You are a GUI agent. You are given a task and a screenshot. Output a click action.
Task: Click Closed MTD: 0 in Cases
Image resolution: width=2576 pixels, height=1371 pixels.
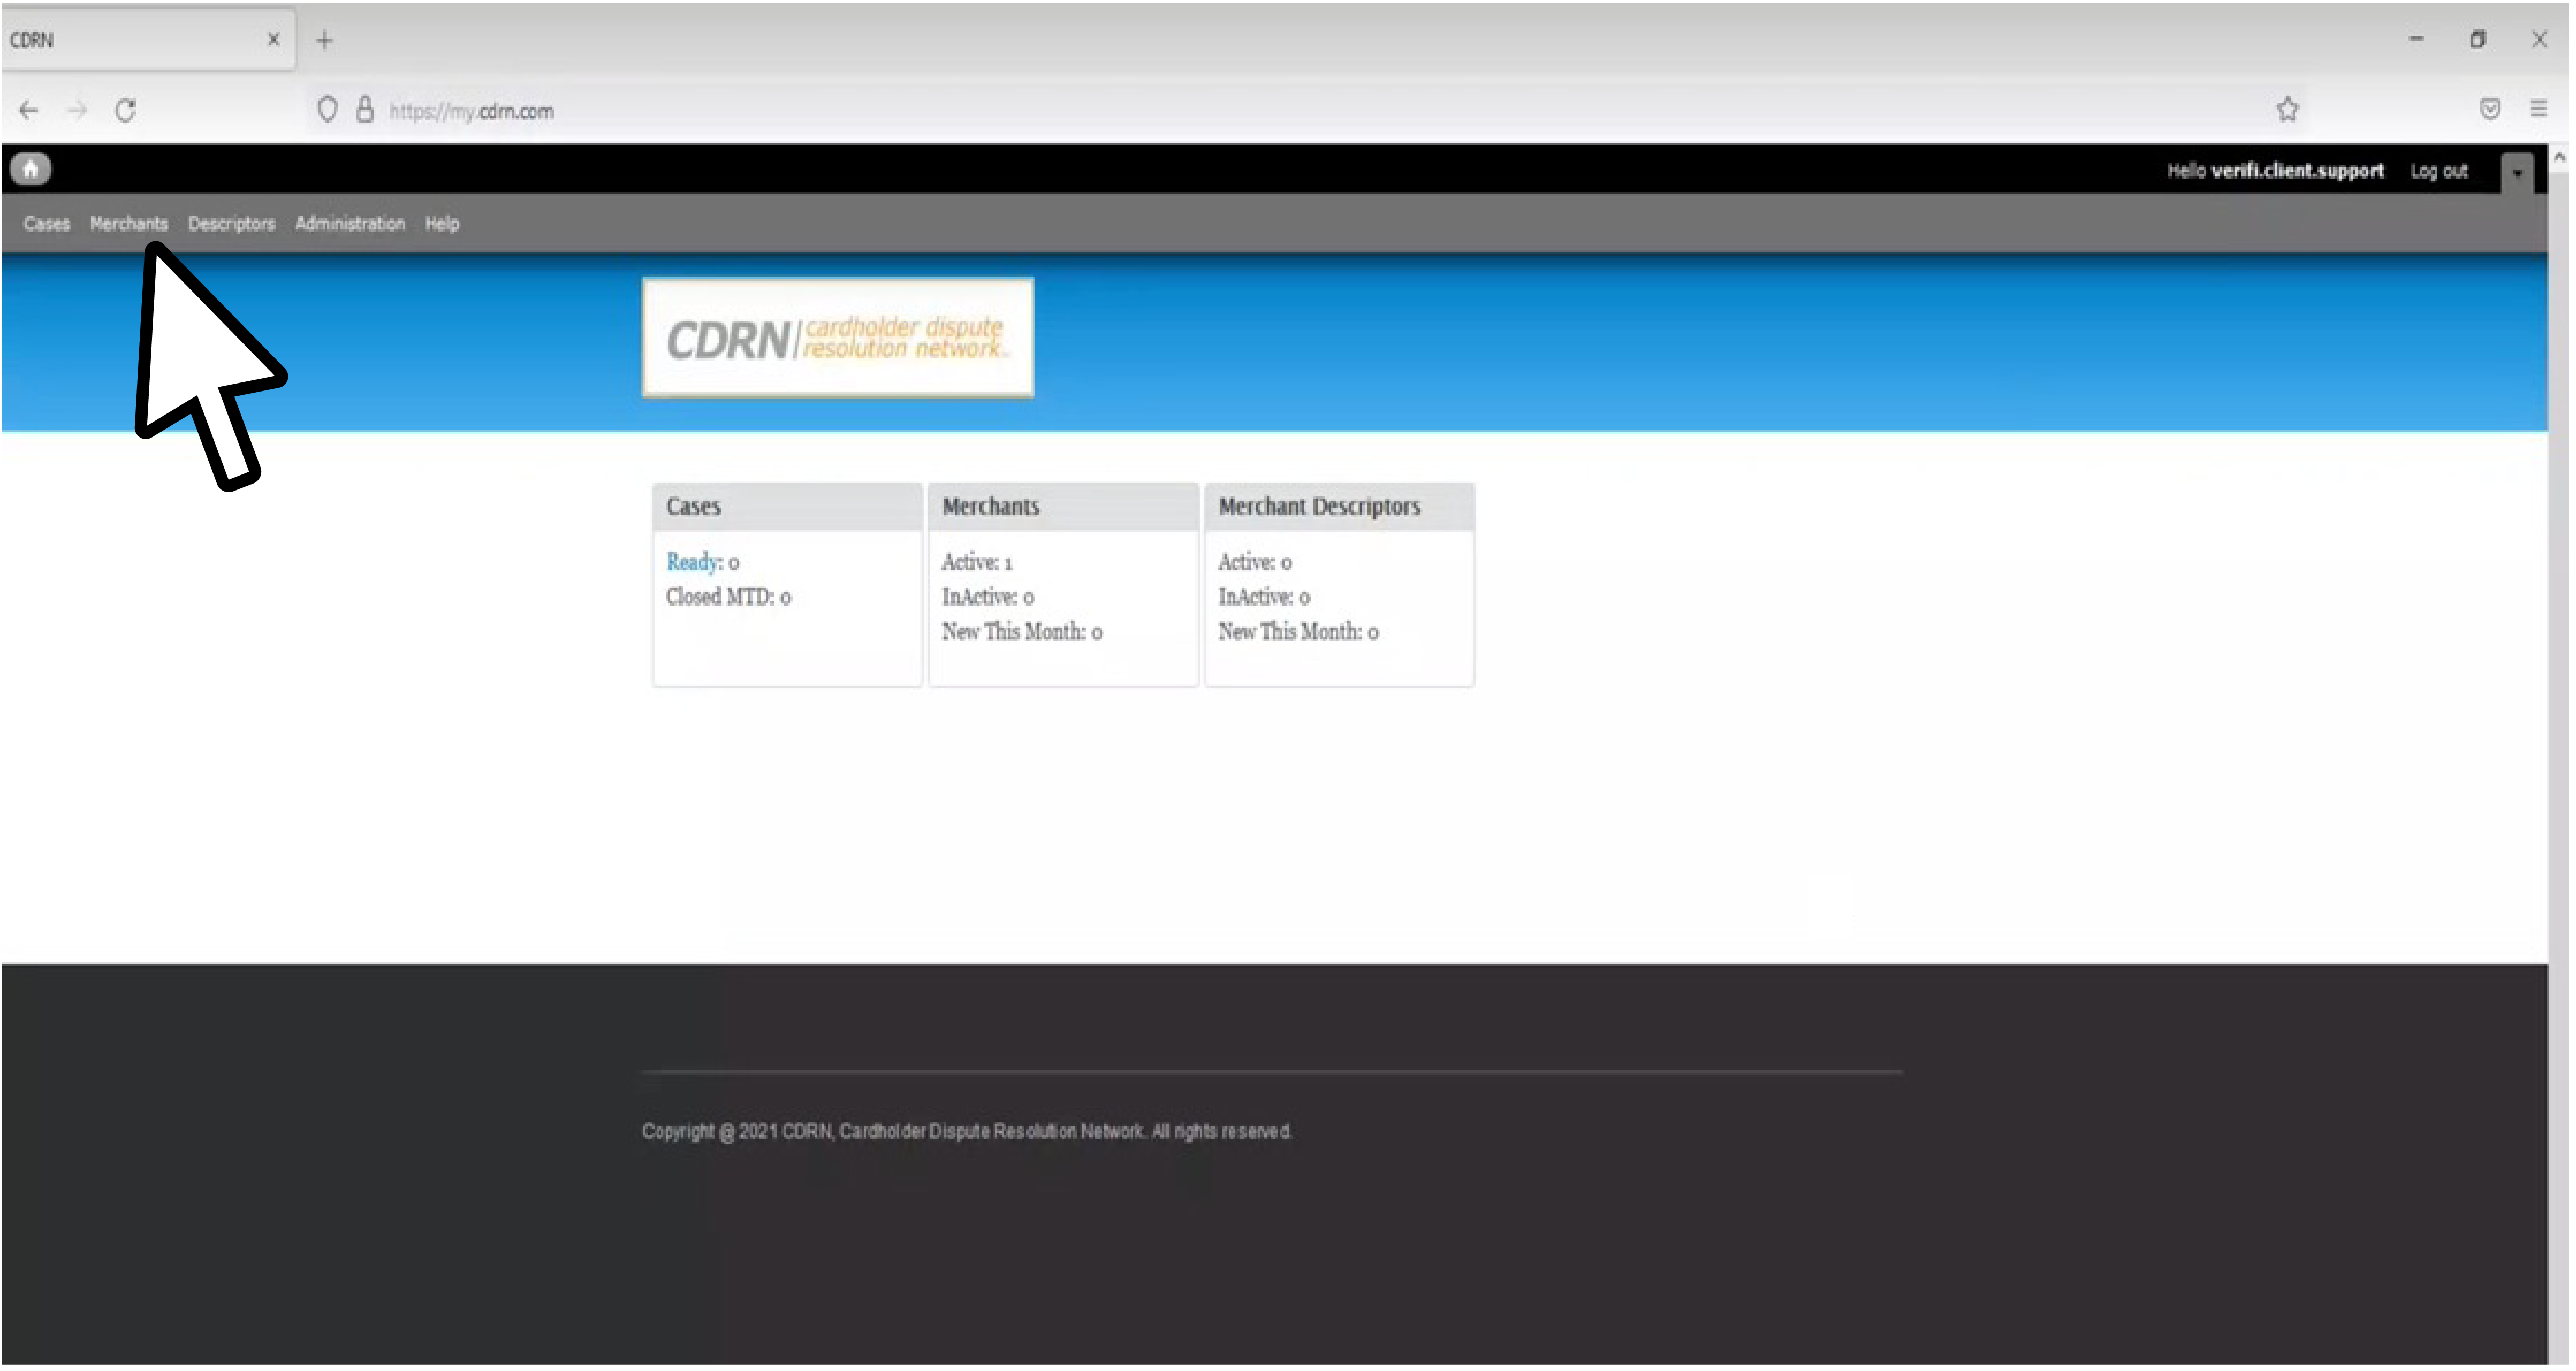(x=728, y=598)
